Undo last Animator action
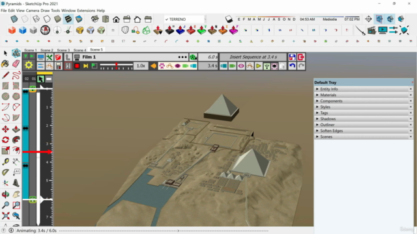The image size is (417, 234). pos(292,66)
